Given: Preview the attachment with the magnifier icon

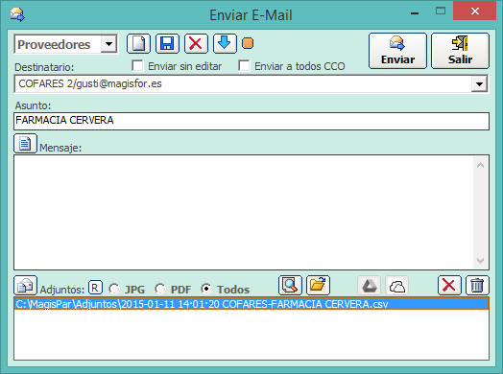Looking at the screenshot, I should (290, 285).
